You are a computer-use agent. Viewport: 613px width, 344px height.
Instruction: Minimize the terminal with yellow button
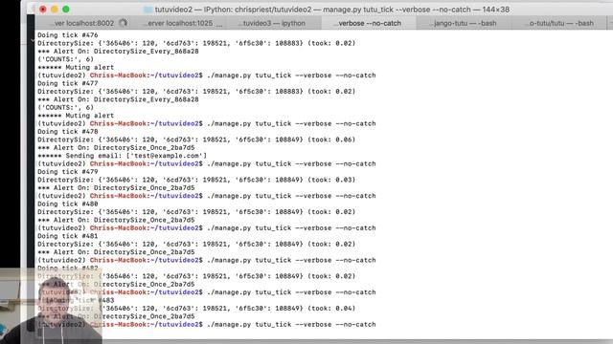[x=55, y=9]
